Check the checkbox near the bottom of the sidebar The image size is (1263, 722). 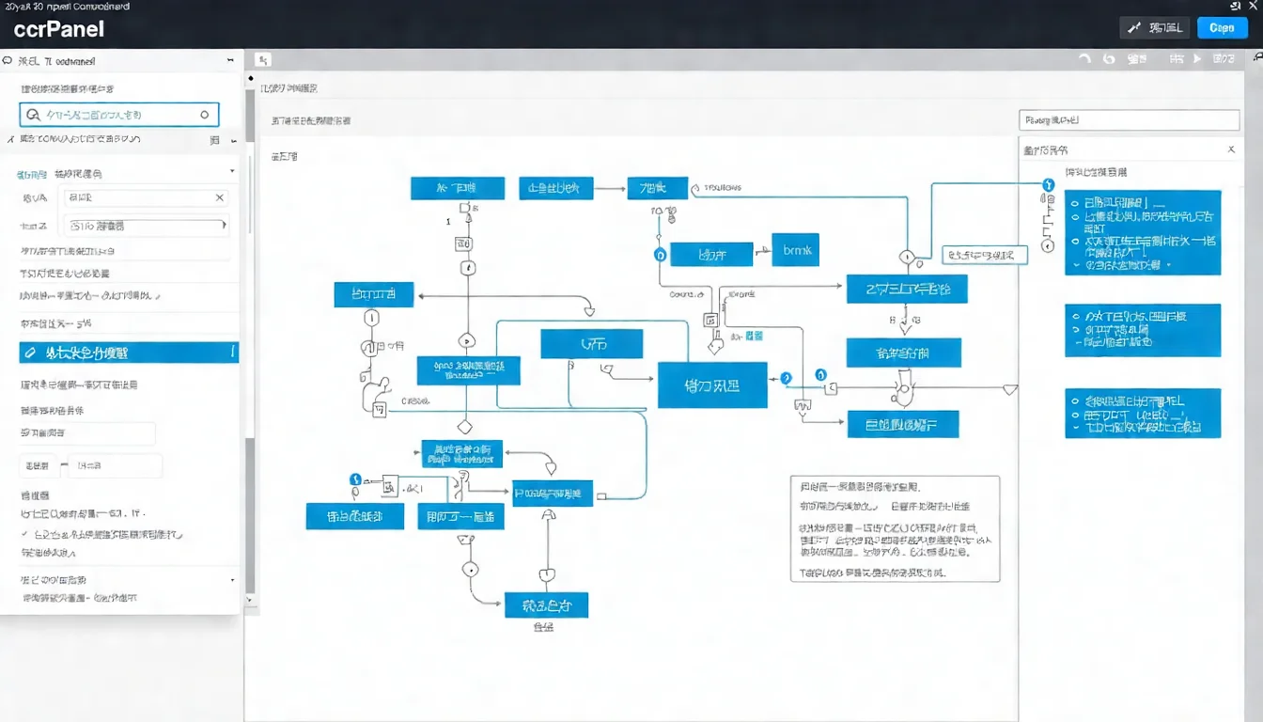click(25, 534)
